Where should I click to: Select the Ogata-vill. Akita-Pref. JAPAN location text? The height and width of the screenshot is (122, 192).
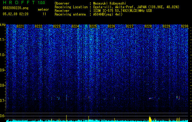(136, 7)
